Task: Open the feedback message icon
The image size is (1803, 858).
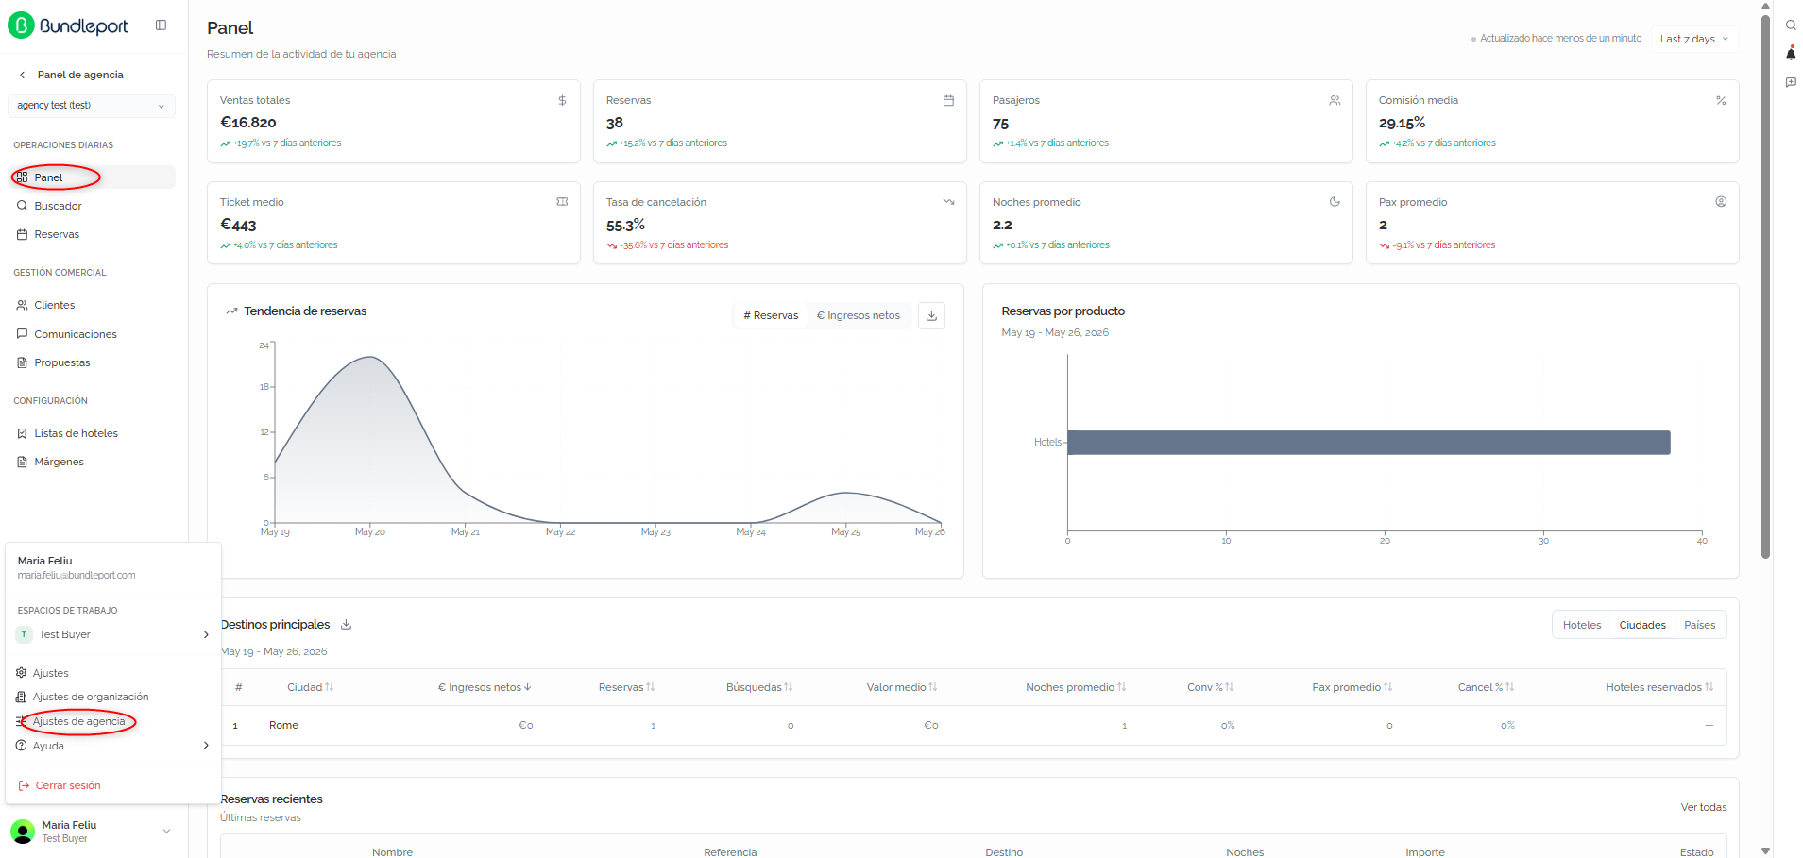Action: [1791, 82]
